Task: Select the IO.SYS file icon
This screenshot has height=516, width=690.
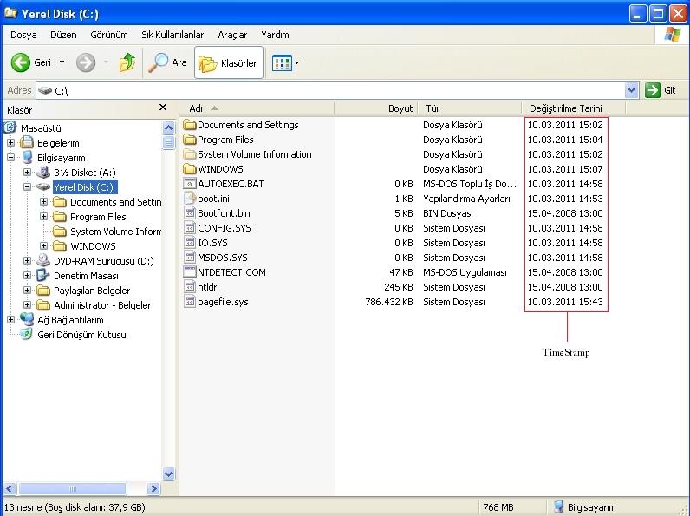Action: (x=189, y=243)
